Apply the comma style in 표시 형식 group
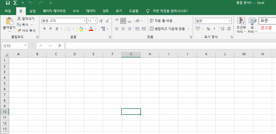 coord(214,29)
